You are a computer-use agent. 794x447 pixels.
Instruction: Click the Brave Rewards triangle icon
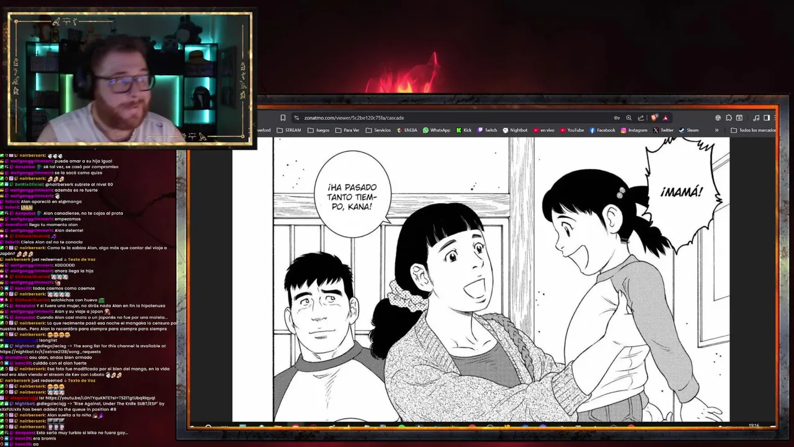click(x=666, y=118)
